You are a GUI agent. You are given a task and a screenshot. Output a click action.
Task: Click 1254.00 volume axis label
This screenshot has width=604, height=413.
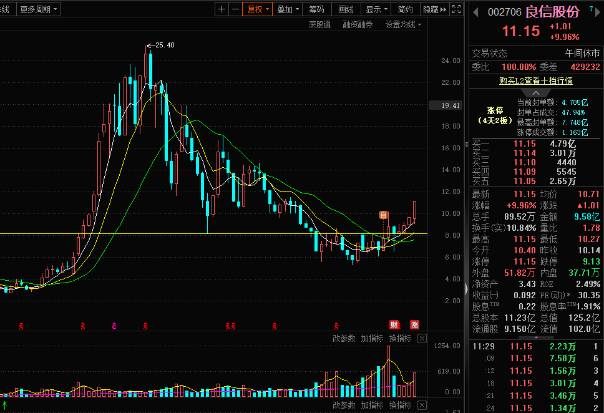pos(447,346)
